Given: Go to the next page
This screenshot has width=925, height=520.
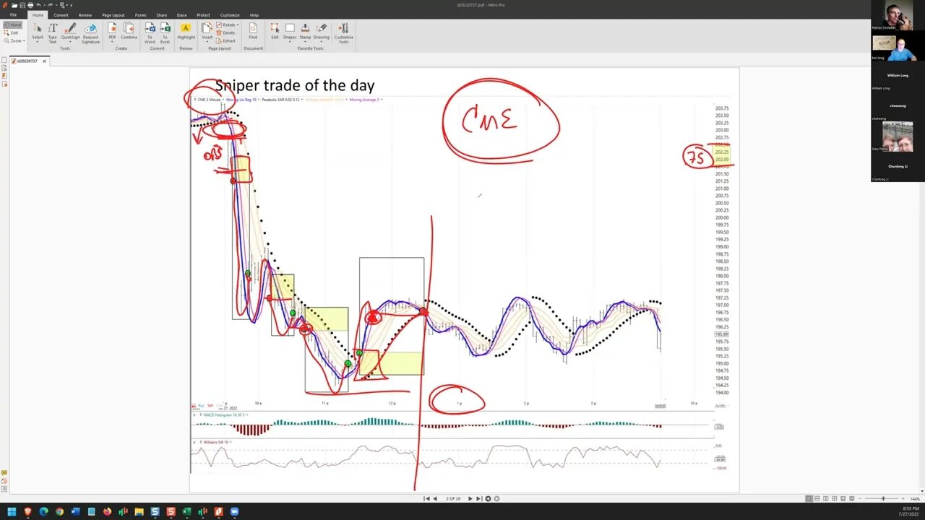Looking at the screenshot, I should tap(470, 498).
